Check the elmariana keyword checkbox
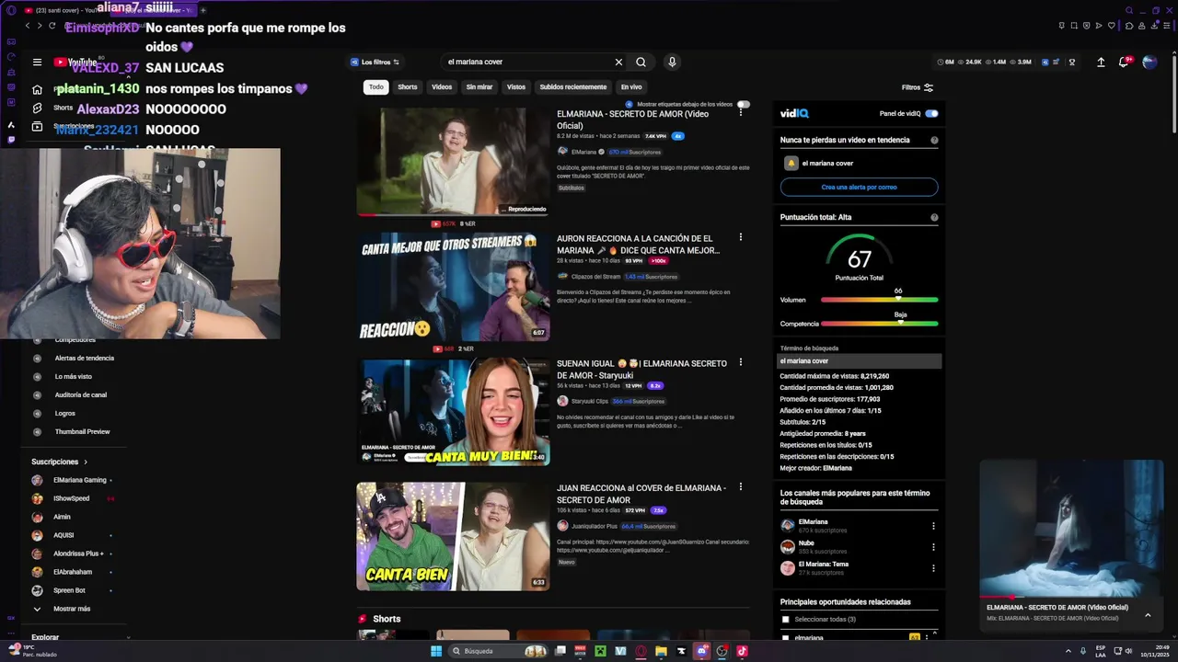 [x=785, y=637]
